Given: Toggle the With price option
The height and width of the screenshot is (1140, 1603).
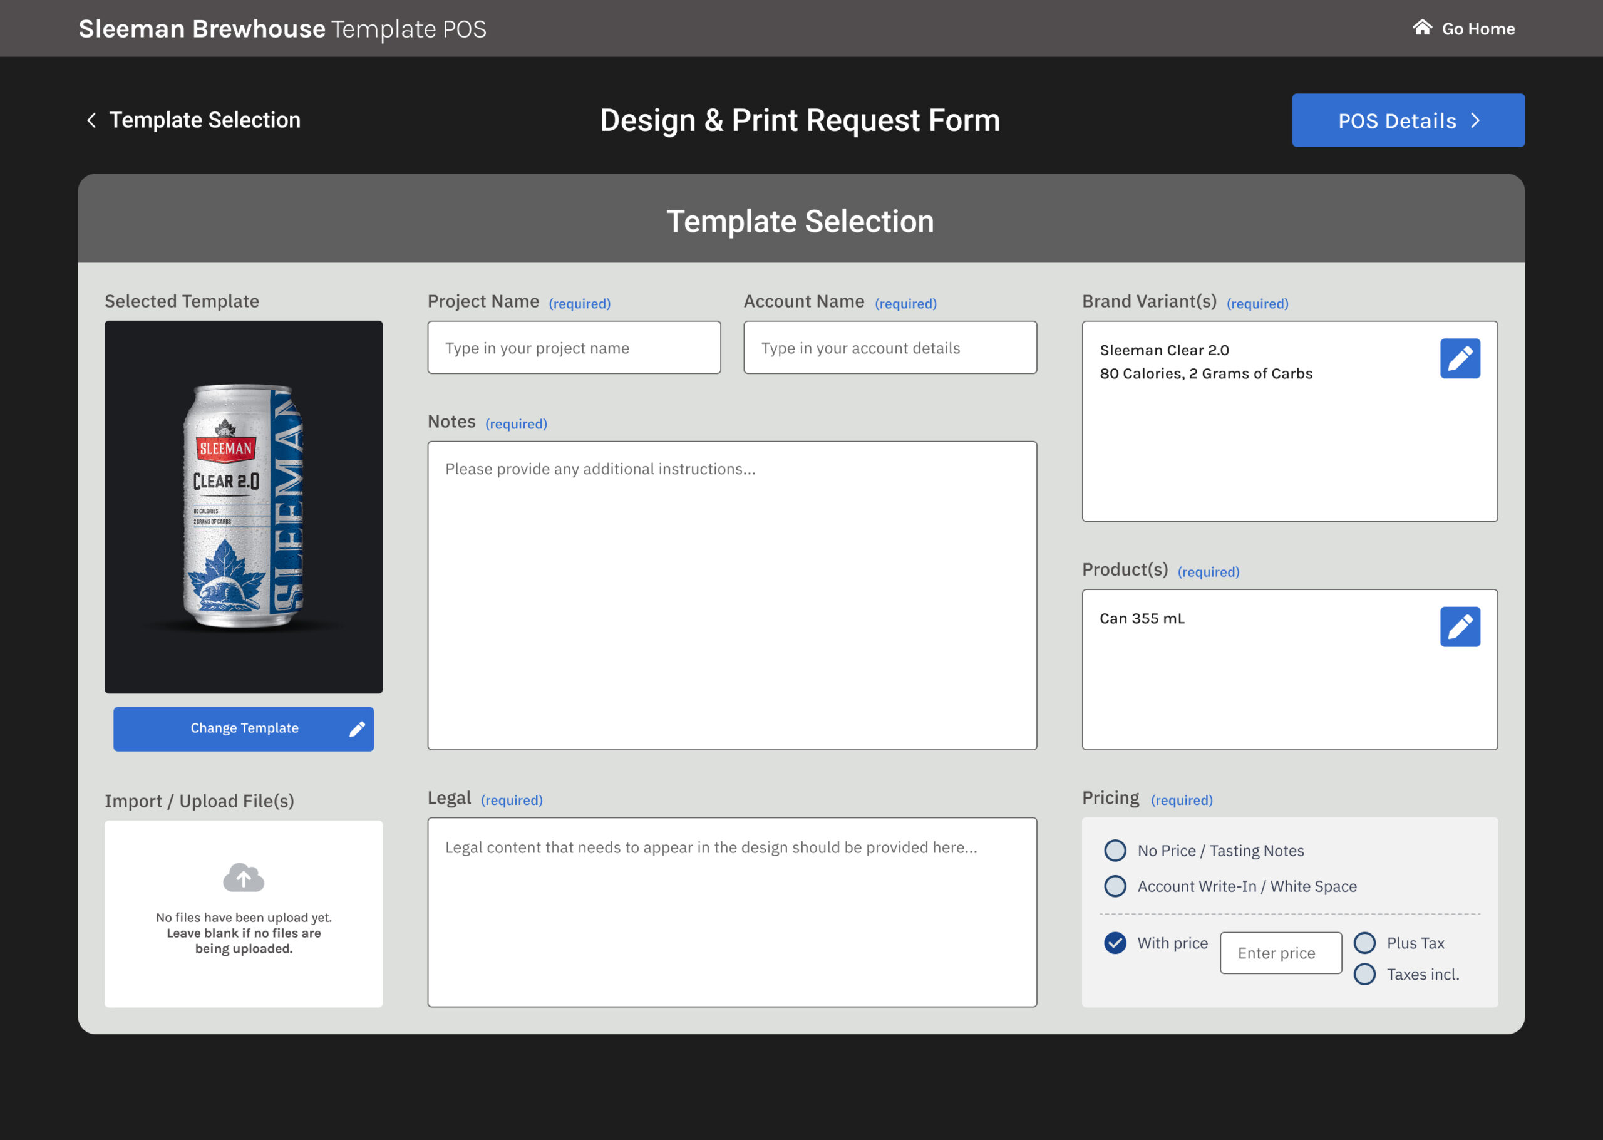Looking at the screenshot, I should pyautogui.click(x=1115, y=943).
